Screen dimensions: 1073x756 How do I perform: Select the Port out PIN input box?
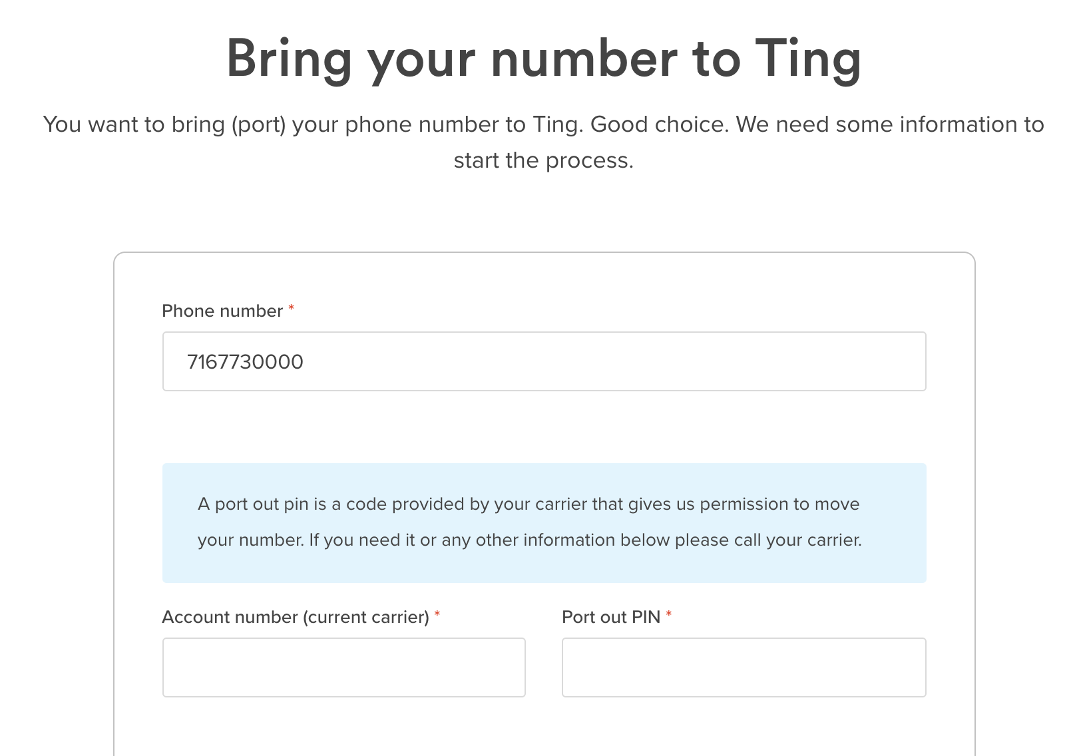(x=744, y=667)
